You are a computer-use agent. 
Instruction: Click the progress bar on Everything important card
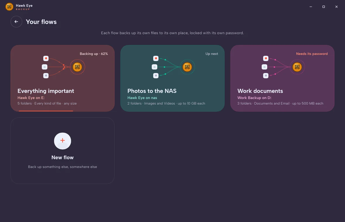pyautogui.click(x=46, y=111)
